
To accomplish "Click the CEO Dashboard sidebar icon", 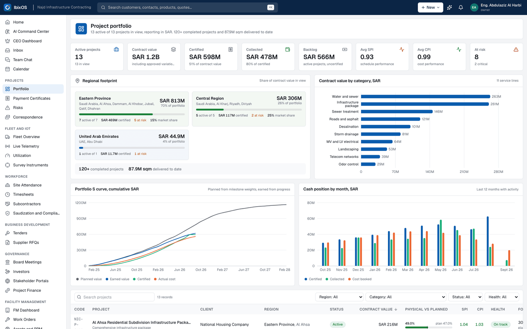I will click(x=7, y=41).
